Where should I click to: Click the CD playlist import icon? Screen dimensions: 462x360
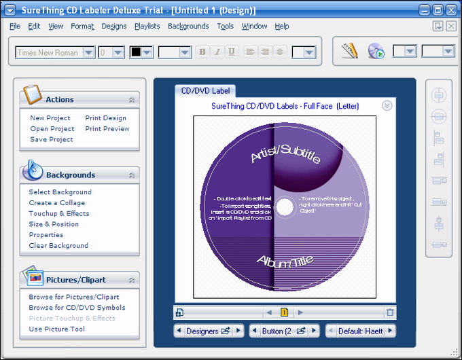pos(376,51)
